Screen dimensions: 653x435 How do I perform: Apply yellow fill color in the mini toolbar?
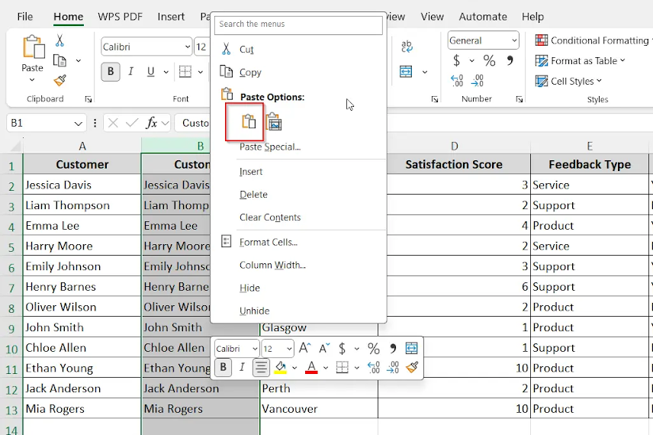(281, 368)
